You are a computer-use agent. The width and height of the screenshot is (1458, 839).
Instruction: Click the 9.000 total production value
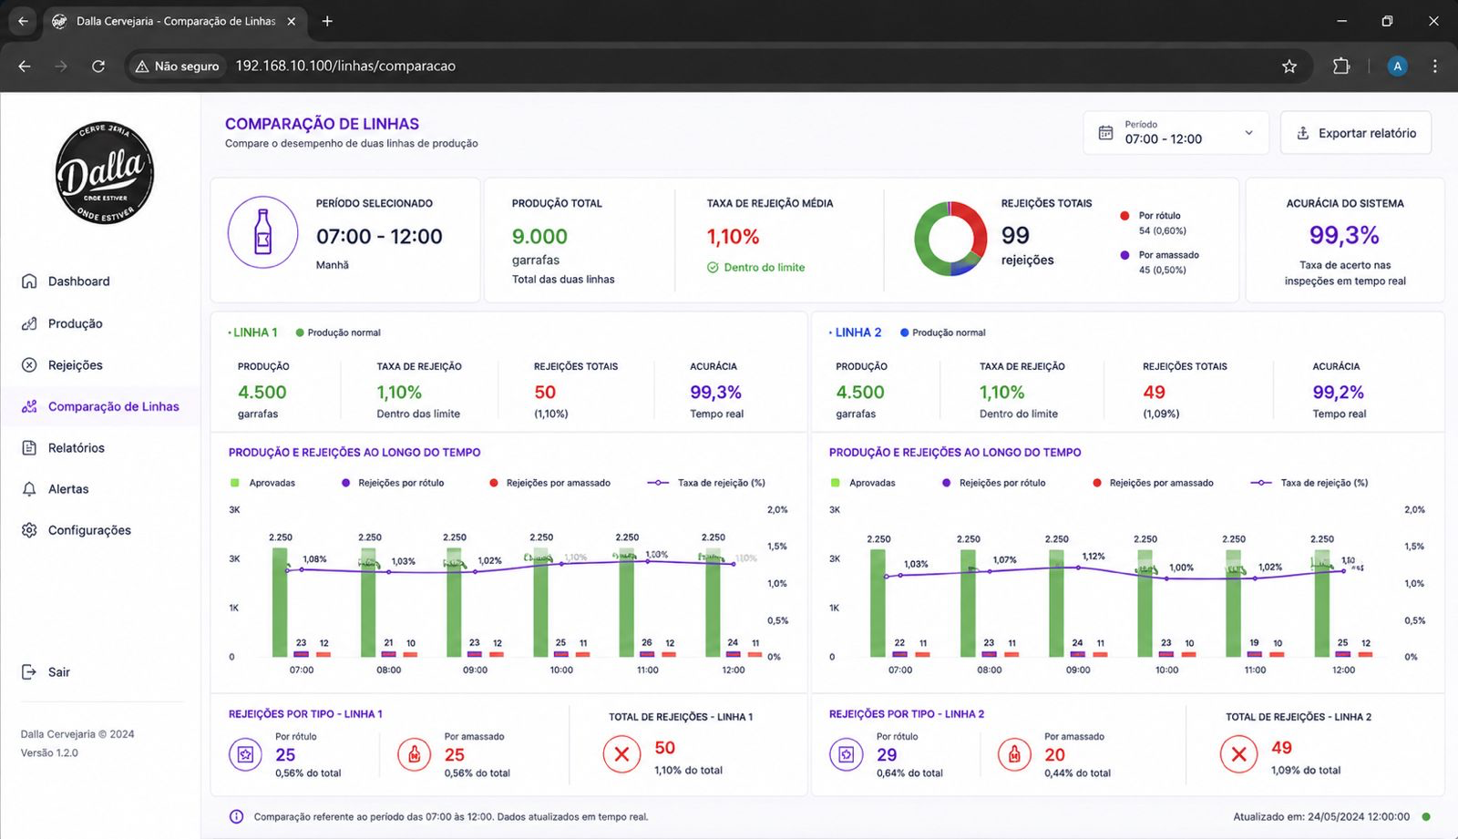pyautogui.click(x=539, y=237)
